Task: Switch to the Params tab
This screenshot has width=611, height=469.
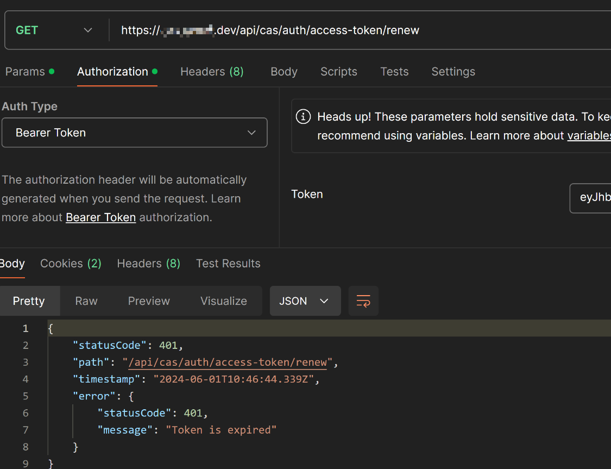Action: point(30,72)
